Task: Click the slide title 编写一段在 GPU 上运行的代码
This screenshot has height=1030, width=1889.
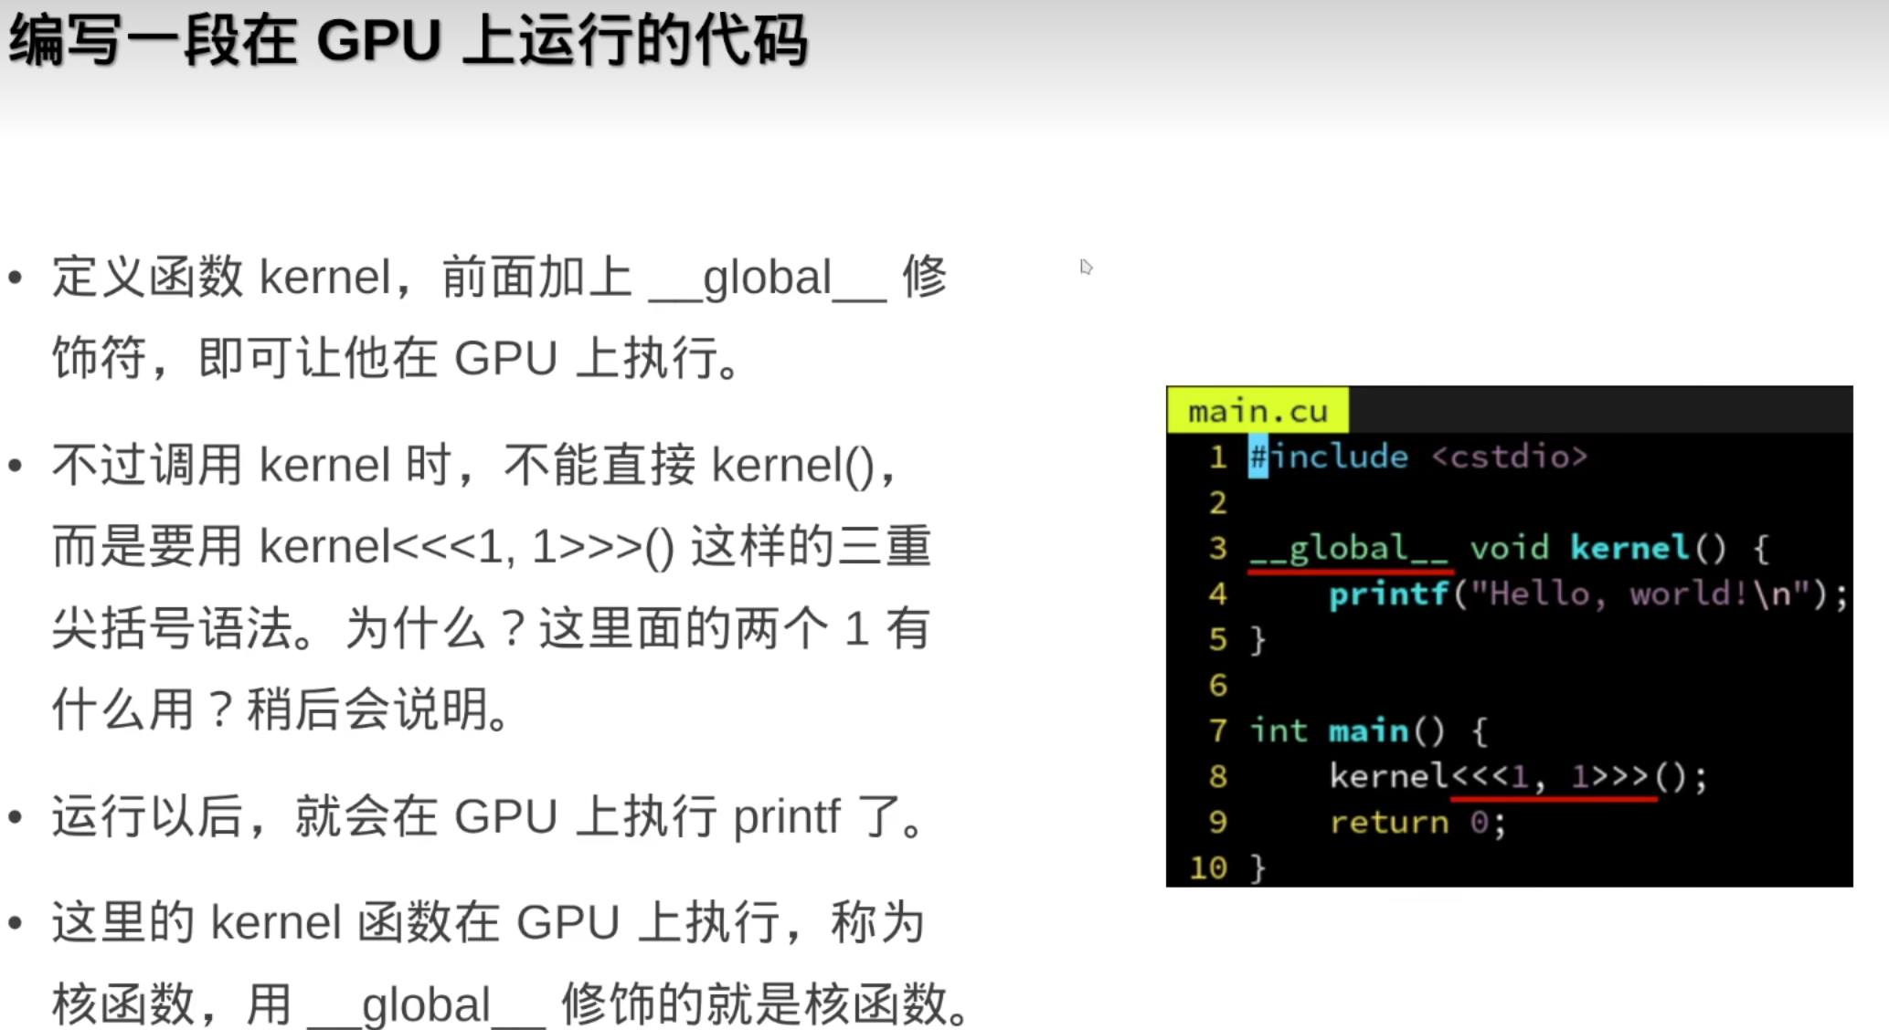Action: [x=408, y=40]
